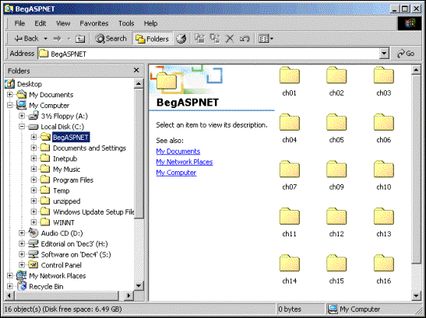426x318 pixels.
Task: Select the WINNT folder in the tree
Action: point(64,222)
